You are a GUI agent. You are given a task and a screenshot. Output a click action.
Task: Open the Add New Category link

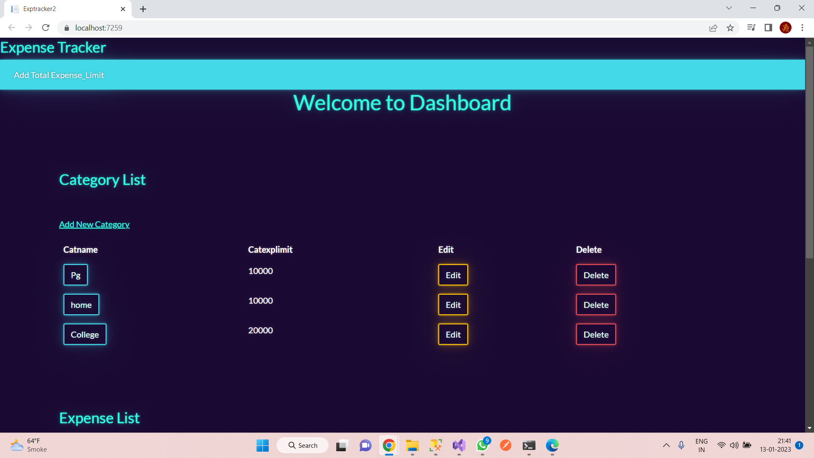coord(94,224)
